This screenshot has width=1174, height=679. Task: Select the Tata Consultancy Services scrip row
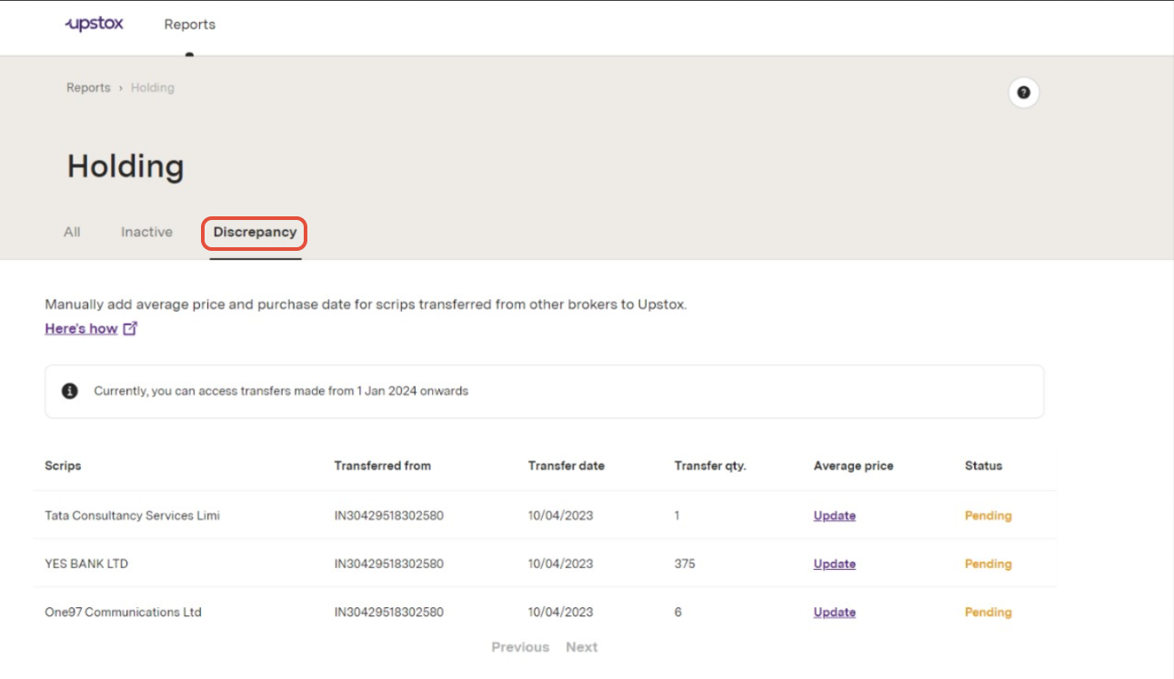132,516
